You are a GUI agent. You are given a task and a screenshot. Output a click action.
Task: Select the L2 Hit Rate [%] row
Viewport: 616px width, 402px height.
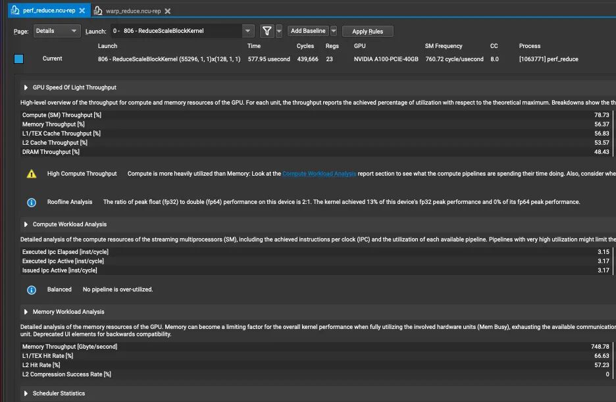point(317,365)
